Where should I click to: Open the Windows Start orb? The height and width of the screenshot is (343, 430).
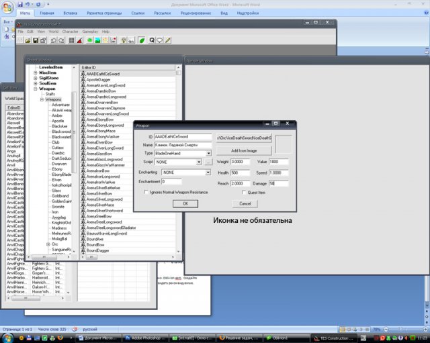coord(7,338)
